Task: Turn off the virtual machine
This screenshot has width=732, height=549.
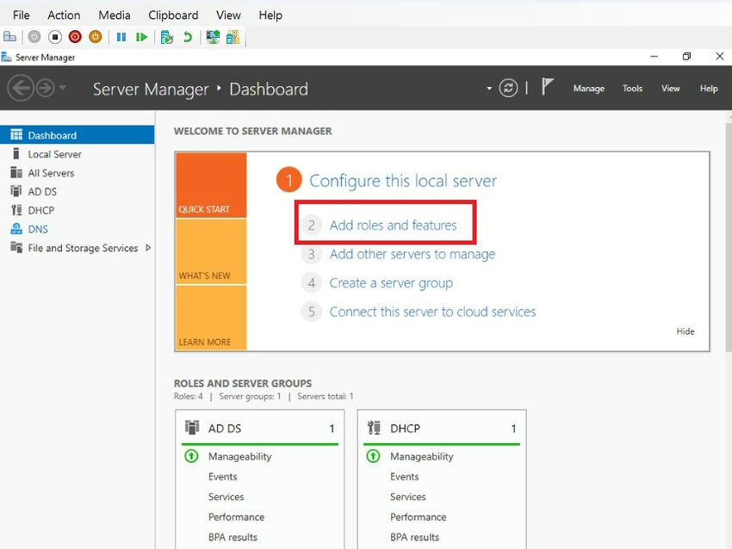Action: point(53,36)
